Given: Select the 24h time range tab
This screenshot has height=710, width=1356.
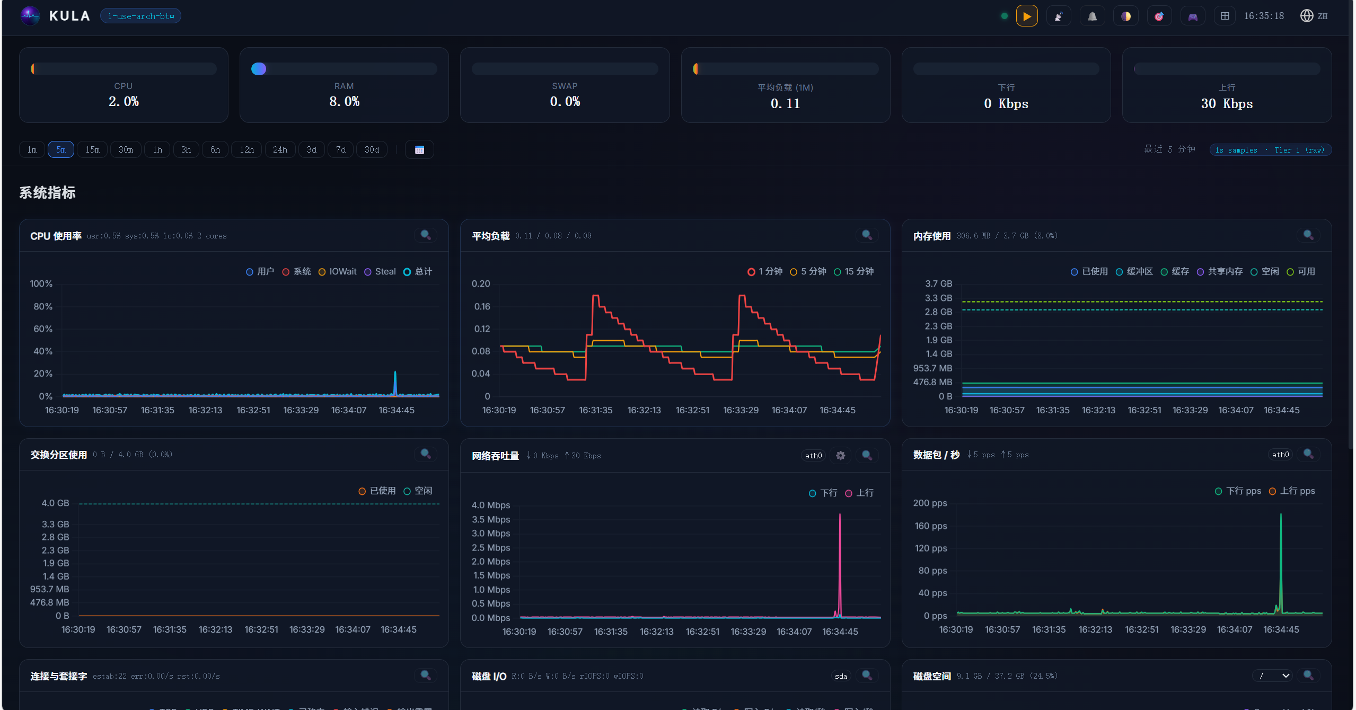Looking at the screenshot, I should coord(280,149).
